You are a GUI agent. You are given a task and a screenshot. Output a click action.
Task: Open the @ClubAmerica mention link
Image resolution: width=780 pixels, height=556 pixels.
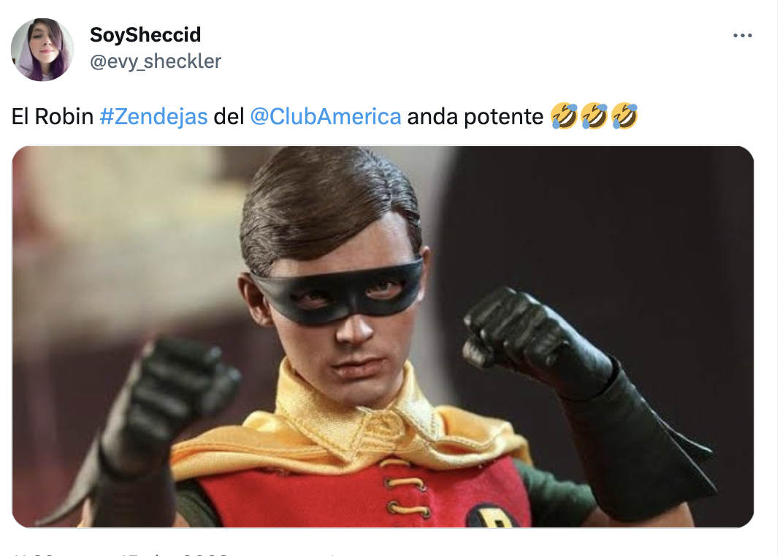point(325,116)
